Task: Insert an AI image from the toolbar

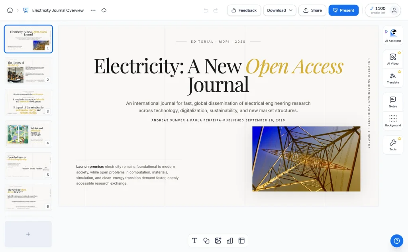Action: [218, 240]
